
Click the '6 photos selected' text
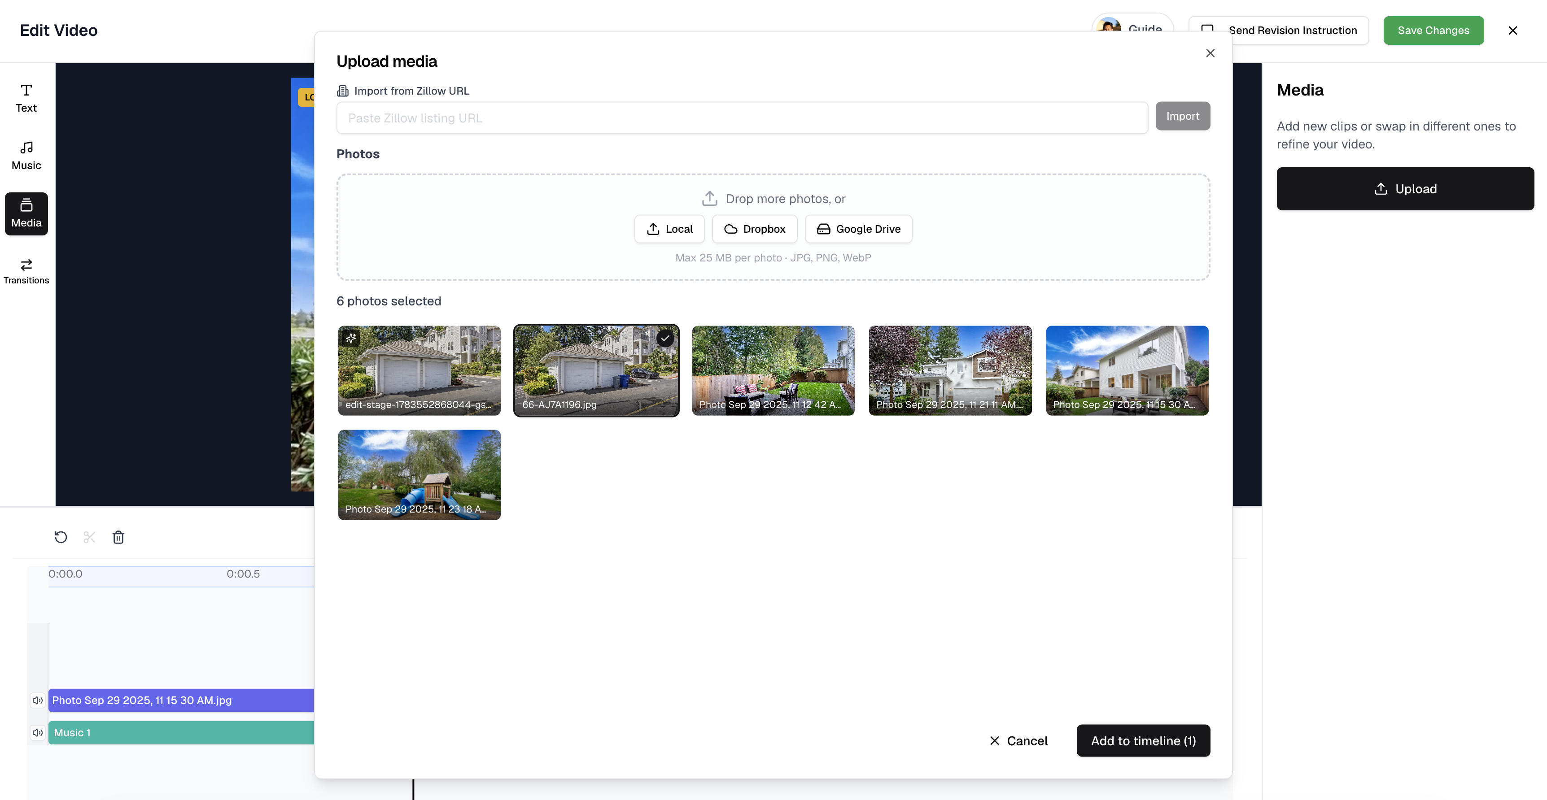click(389, 301)
